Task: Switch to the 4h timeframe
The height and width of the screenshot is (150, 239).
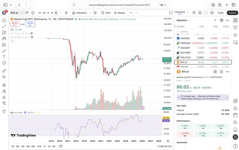Action: click(44, 13)
